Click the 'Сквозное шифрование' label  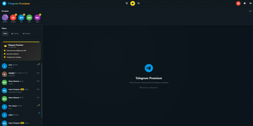click(x=150, y=88)
